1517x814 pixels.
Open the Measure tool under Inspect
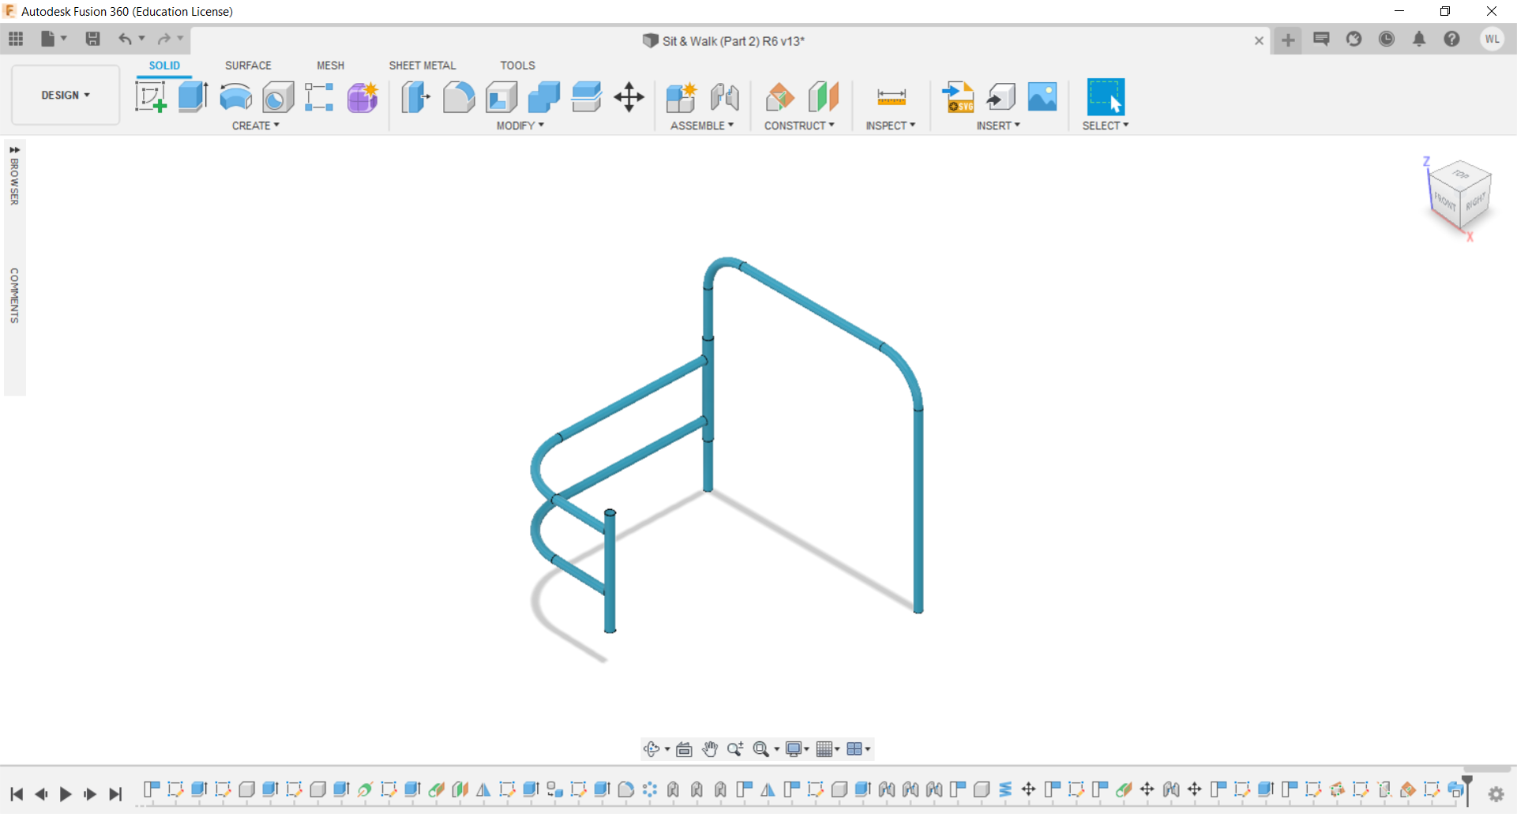point(890,96)
